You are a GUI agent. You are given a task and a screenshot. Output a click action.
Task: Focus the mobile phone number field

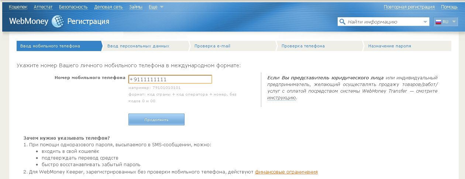click(170, 79)
